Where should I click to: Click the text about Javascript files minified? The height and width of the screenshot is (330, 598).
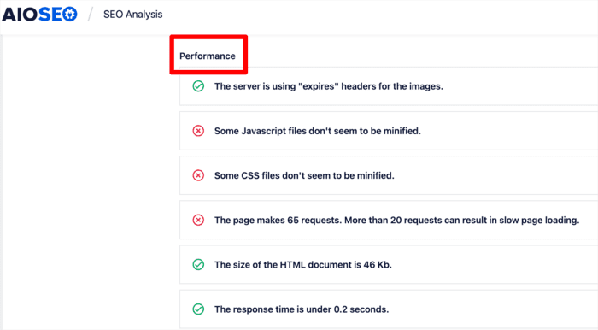[x=318, y=131]
